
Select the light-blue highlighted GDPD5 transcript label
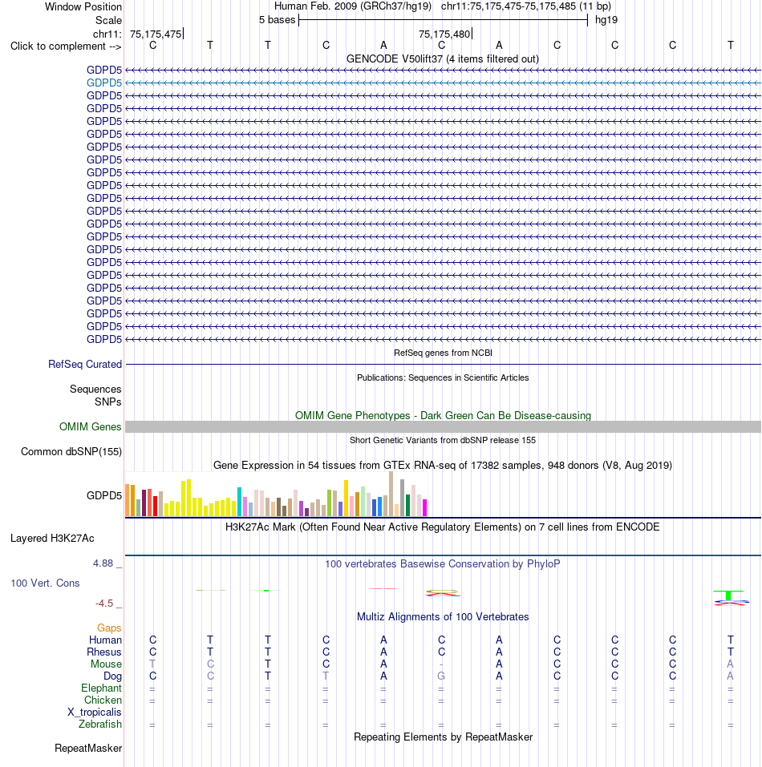pos(103,83)
